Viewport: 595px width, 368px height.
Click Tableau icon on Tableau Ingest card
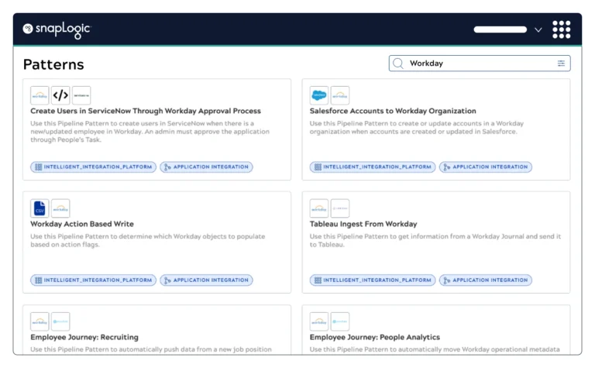[x=340, y=208]
